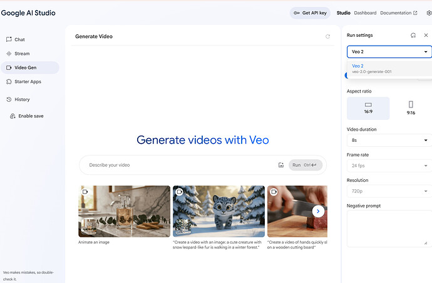Open the Frame rate 24 fps dropdown
432x283 pixels.
point(389,166)
